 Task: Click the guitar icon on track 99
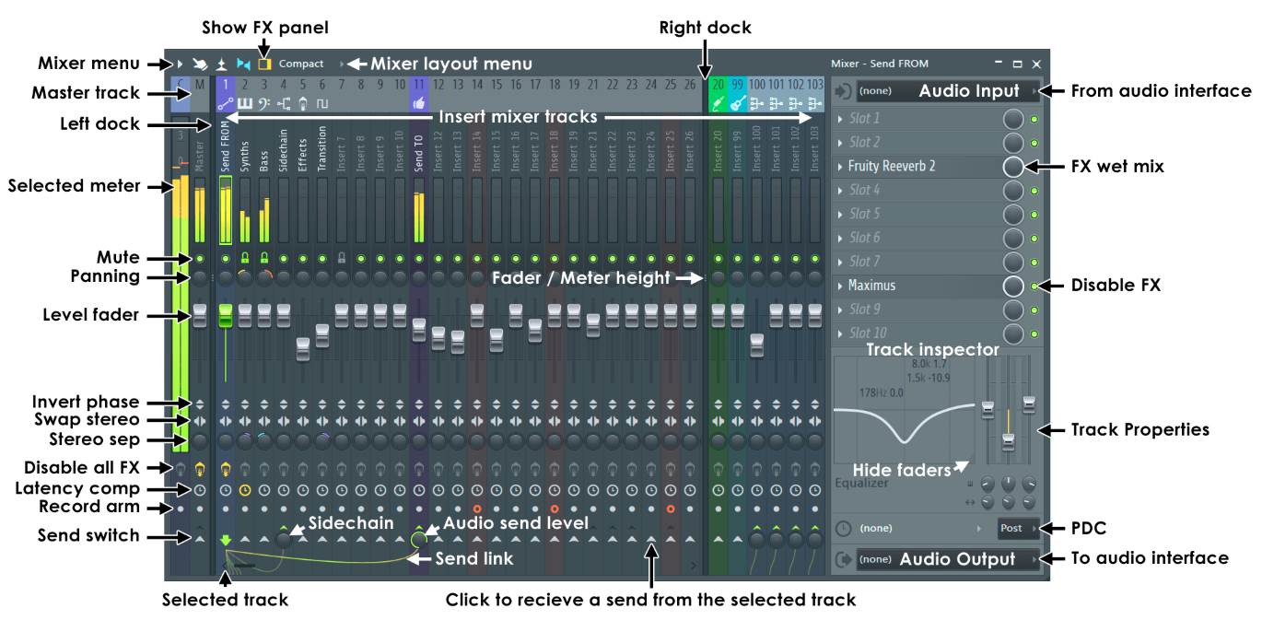click(737, 104)
